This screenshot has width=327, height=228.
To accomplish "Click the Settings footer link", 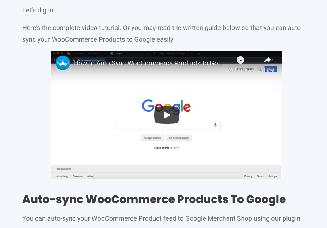I will (x=272, y=176).
